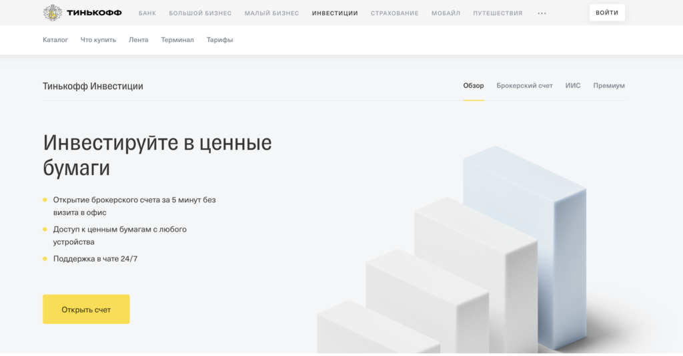Go to БОЛЬШОЙ БИЗНЕС section
The height and width of the screenshot is (356, 683).
tap(200, 13)
